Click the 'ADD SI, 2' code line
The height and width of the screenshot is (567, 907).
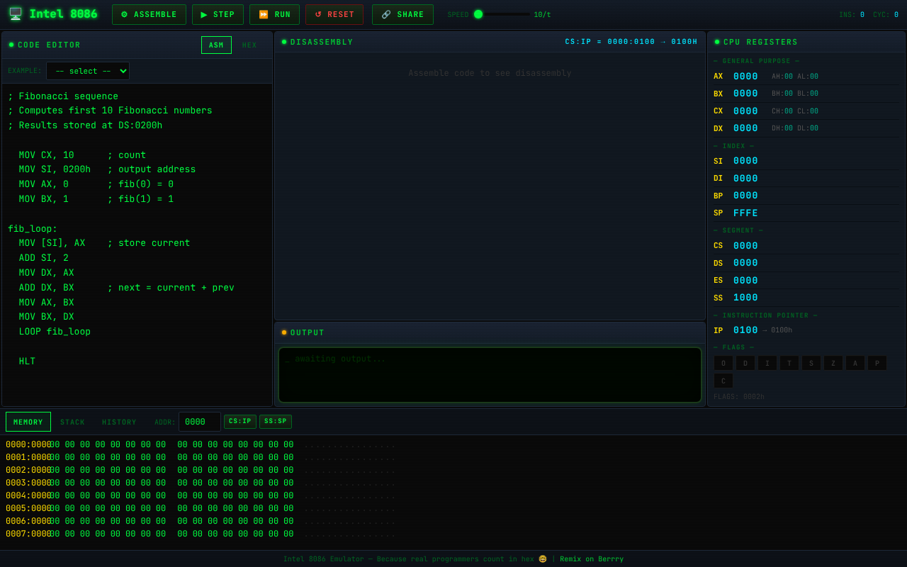[44, 258]
